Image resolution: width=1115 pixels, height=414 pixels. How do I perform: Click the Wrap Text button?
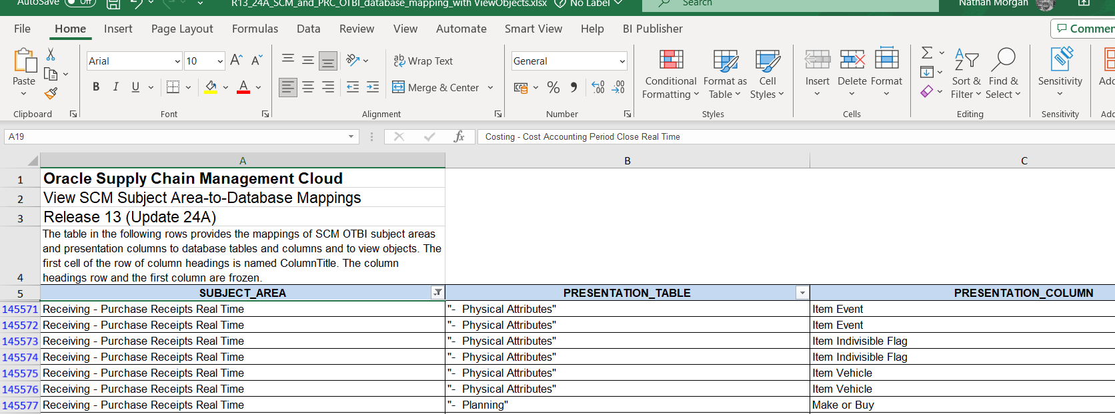click(x=423, y=61)
